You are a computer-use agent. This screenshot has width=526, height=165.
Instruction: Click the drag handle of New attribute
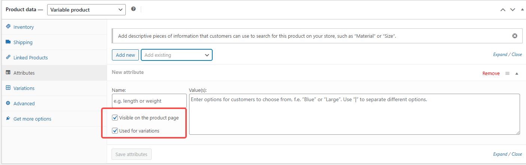507,74
